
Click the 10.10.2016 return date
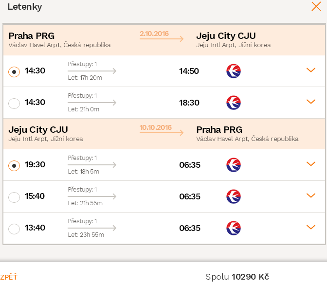coord(156,127)
